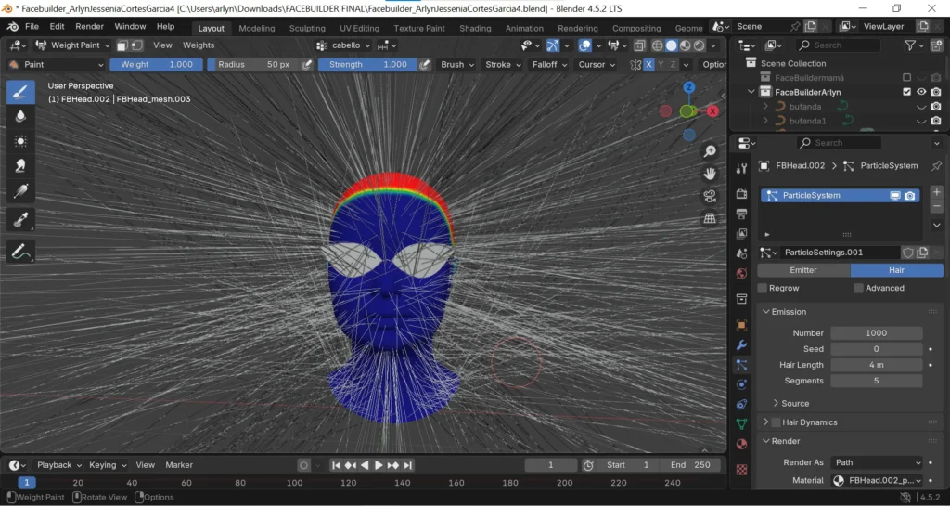
Task: Open the Sculpting workspace tab
Action: coord(307,28)
